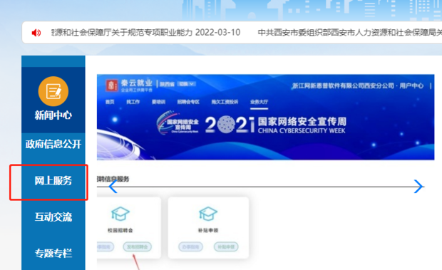Open 网上服务 from the left menu

coord(53,180)
